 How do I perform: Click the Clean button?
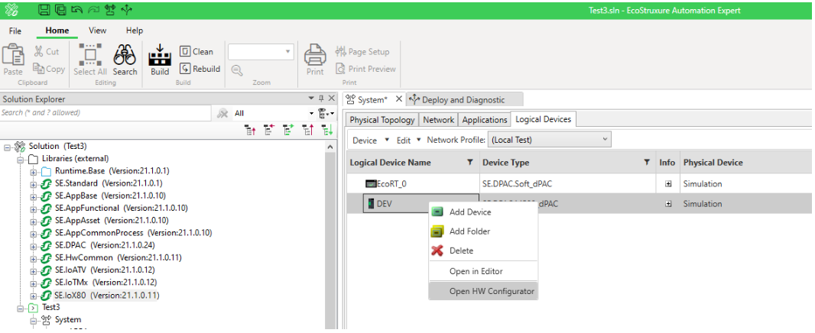point(196,51)
